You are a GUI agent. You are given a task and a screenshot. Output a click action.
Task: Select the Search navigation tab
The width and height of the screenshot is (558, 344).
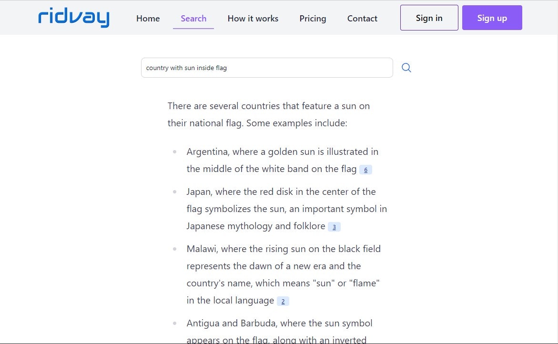[193, 19]
